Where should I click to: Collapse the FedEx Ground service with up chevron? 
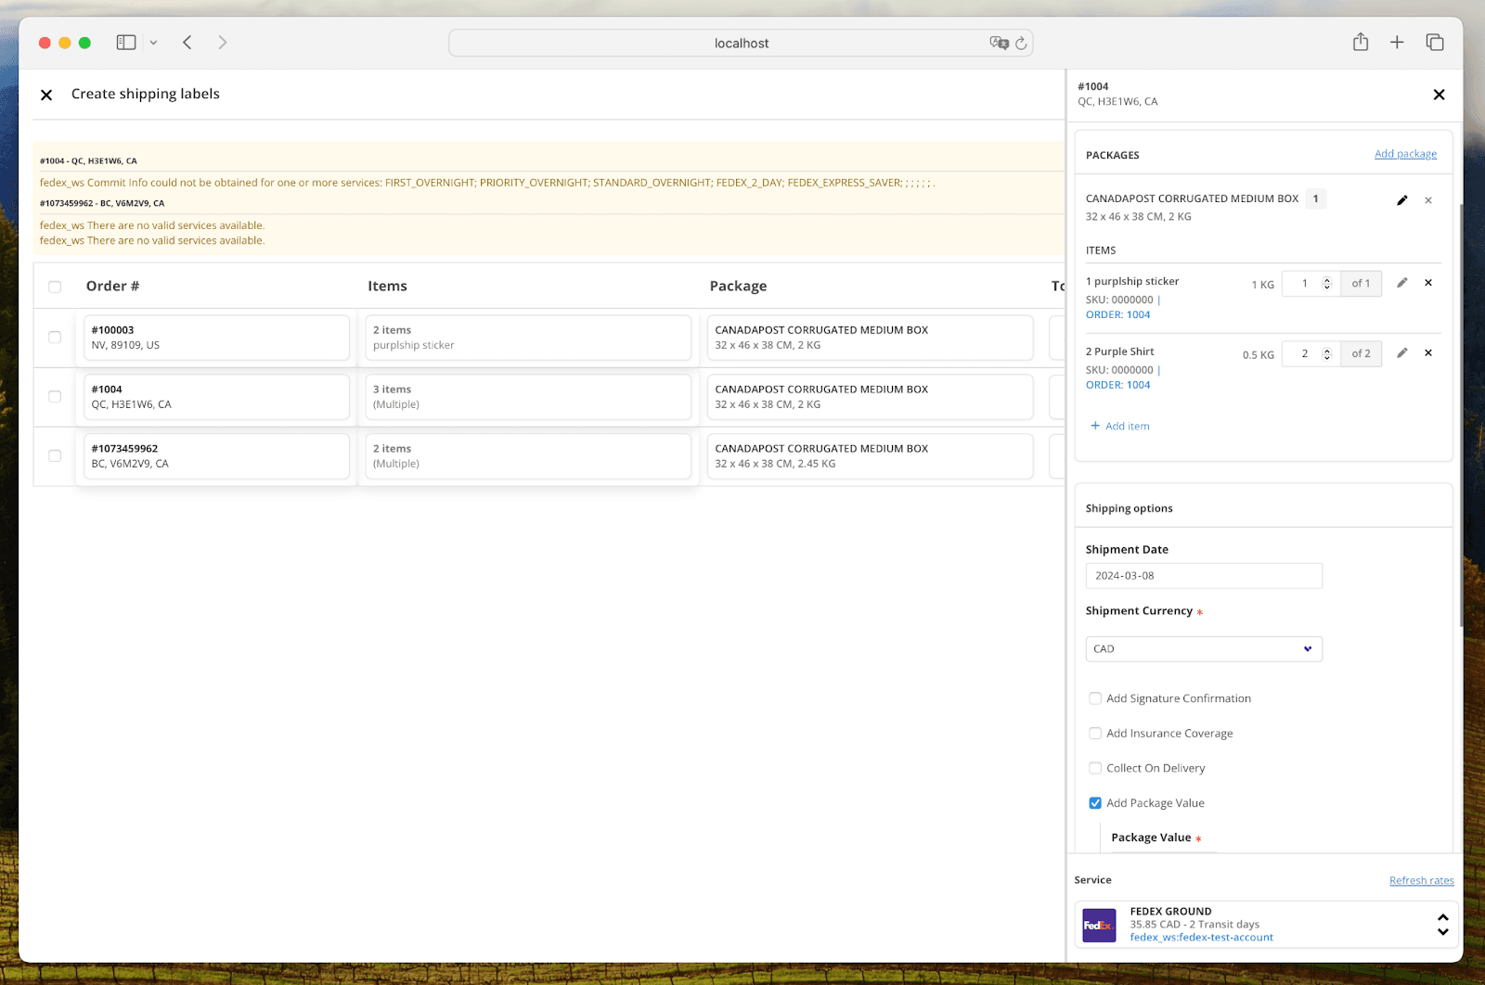(x=1443, y=916)
